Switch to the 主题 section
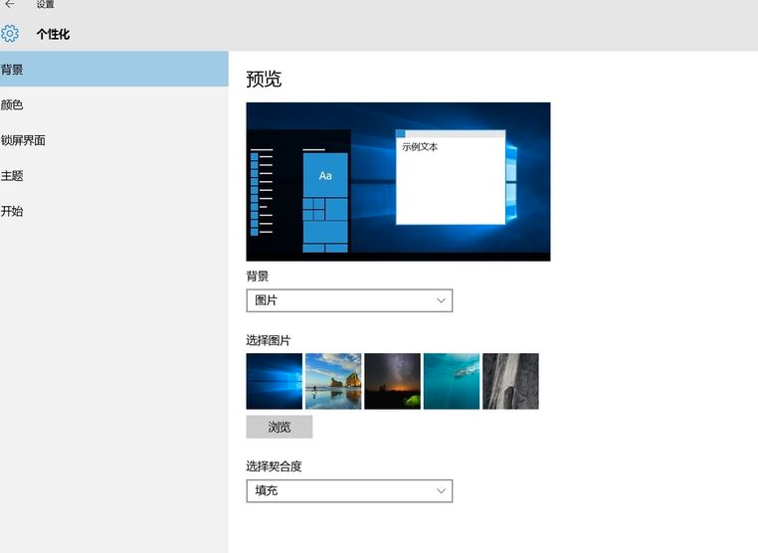 coord(13,176)
